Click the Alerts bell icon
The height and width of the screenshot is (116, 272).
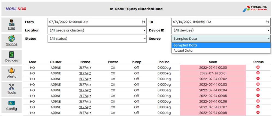point(11,71)
